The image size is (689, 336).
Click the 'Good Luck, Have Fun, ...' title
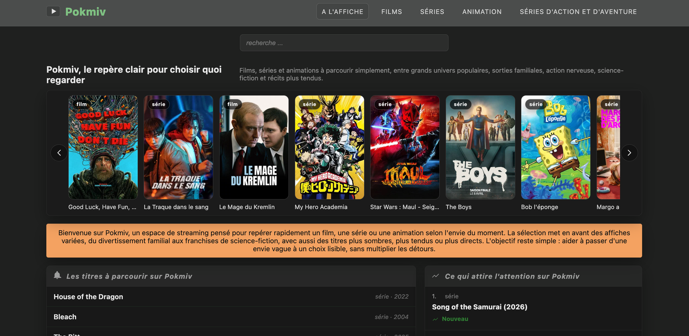[102, 207]
